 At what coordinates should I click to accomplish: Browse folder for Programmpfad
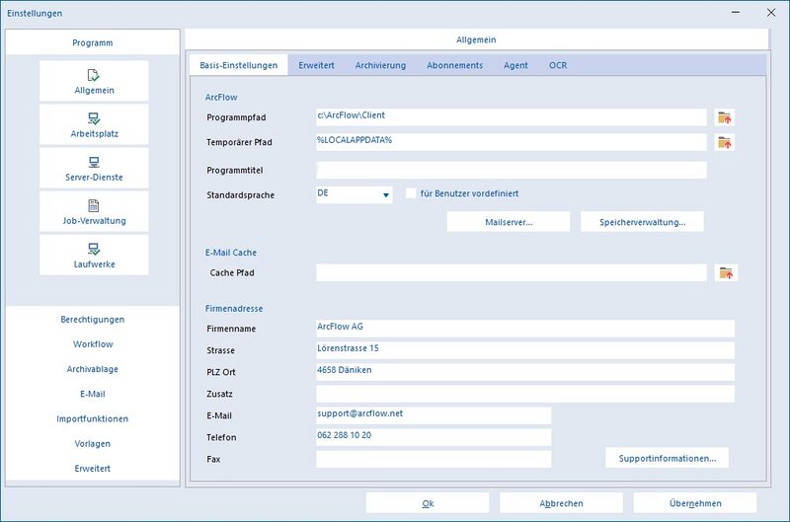[726, 117]
